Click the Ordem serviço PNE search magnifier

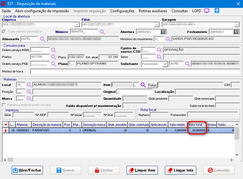point(53,64)
